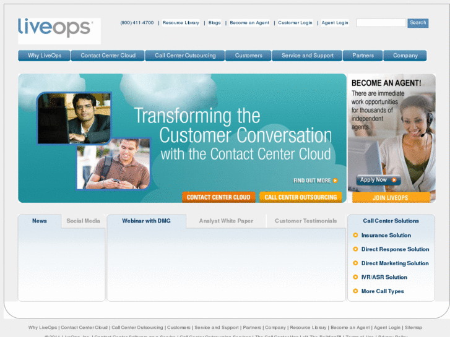This screenshot has width=450, height=337.
Task: Open the Direct Response Solution link
Action: [x=395, y=249]
